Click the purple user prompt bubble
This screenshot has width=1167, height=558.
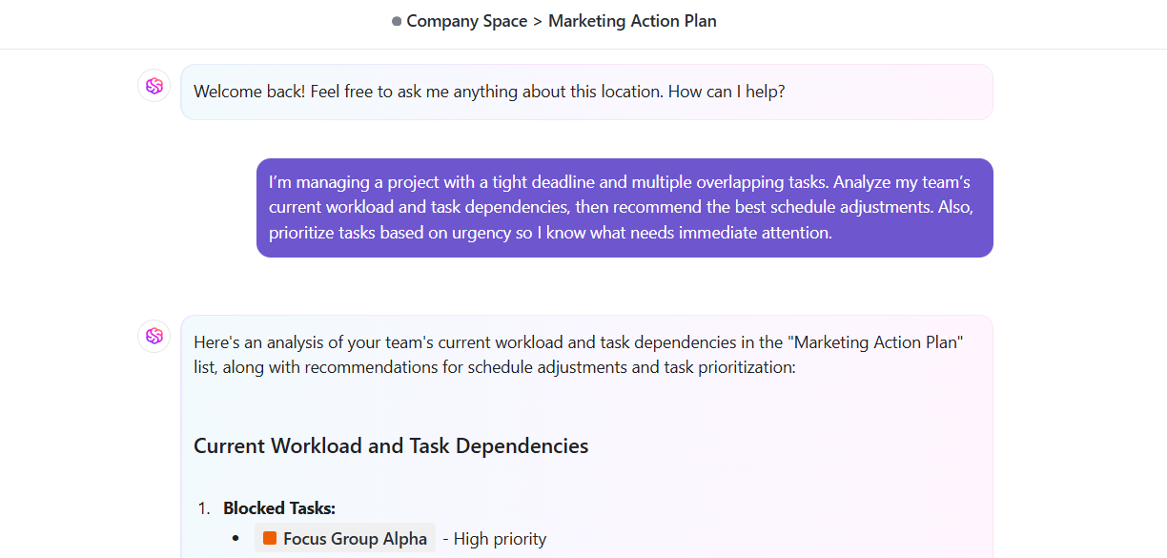pos(624,207)
